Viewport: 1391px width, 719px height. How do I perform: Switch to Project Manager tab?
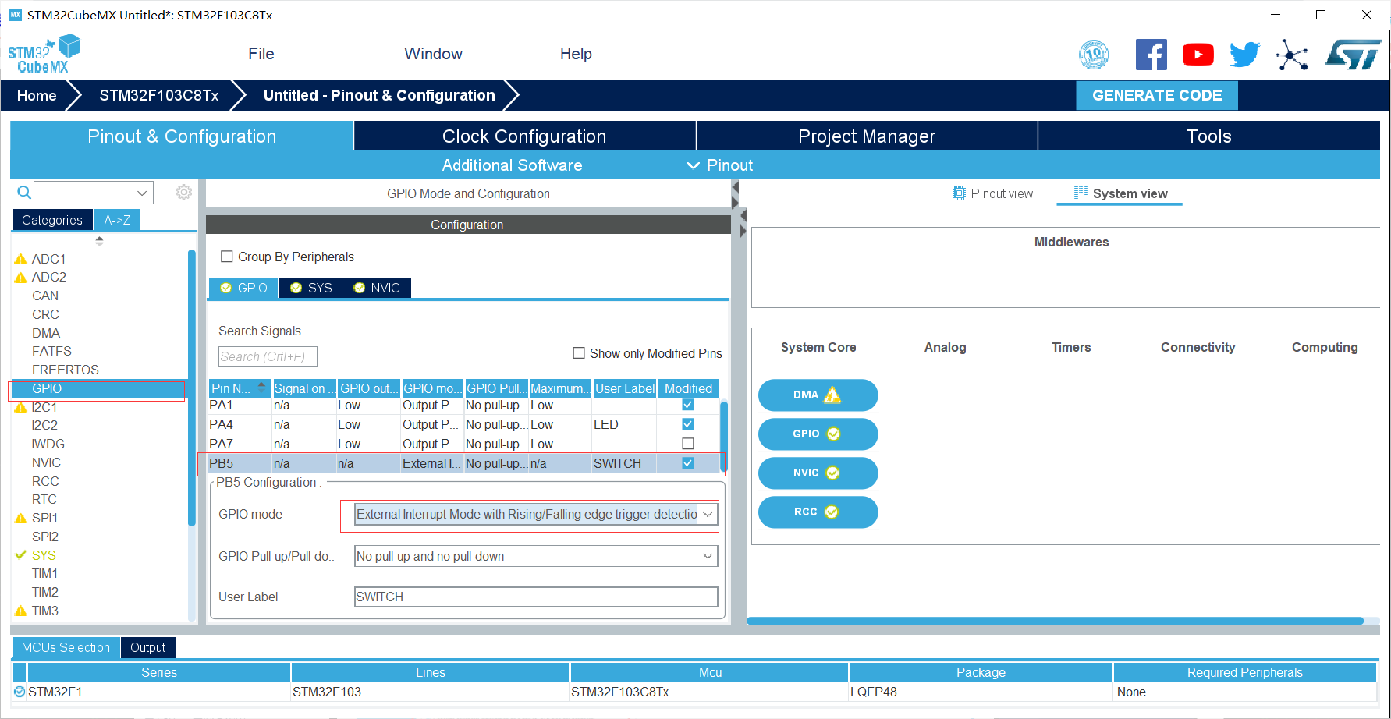(867, 136)
